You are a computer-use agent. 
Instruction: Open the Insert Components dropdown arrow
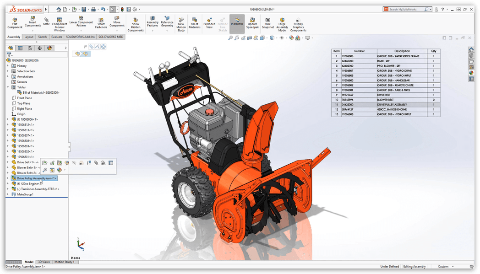(33, 31)
